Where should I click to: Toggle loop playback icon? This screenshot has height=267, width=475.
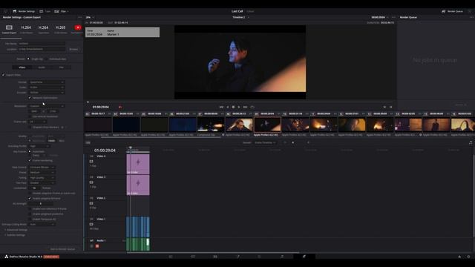tap(252, 107)
